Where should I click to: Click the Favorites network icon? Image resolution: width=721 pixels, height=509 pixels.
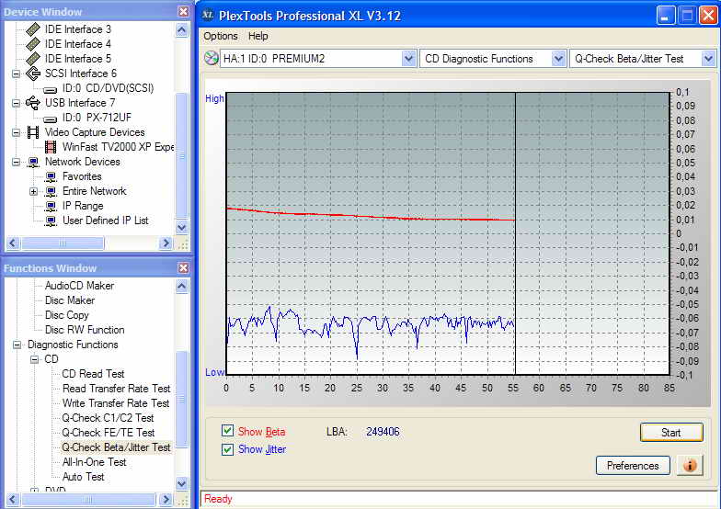click(51, 176)
